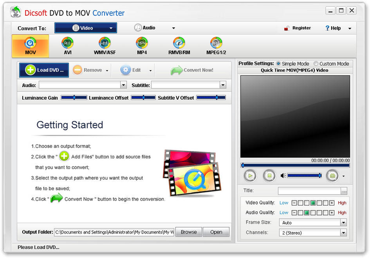The image size is (370, 258).
Task: Expand the snapshot options arrow
Action: tap(344, 176)
